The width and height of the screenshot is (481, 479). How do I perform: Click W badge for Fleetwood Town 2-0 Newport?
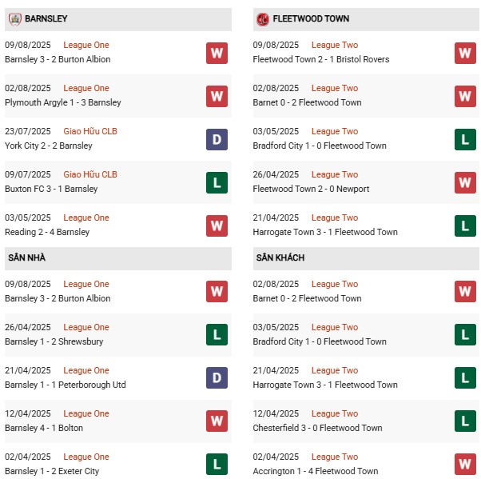coord(465,182)
